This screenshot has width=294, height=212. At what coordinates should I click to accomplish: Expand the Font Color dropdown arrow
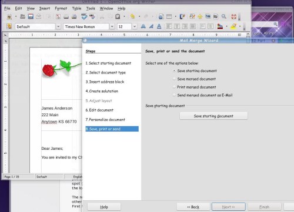(226, 26)
